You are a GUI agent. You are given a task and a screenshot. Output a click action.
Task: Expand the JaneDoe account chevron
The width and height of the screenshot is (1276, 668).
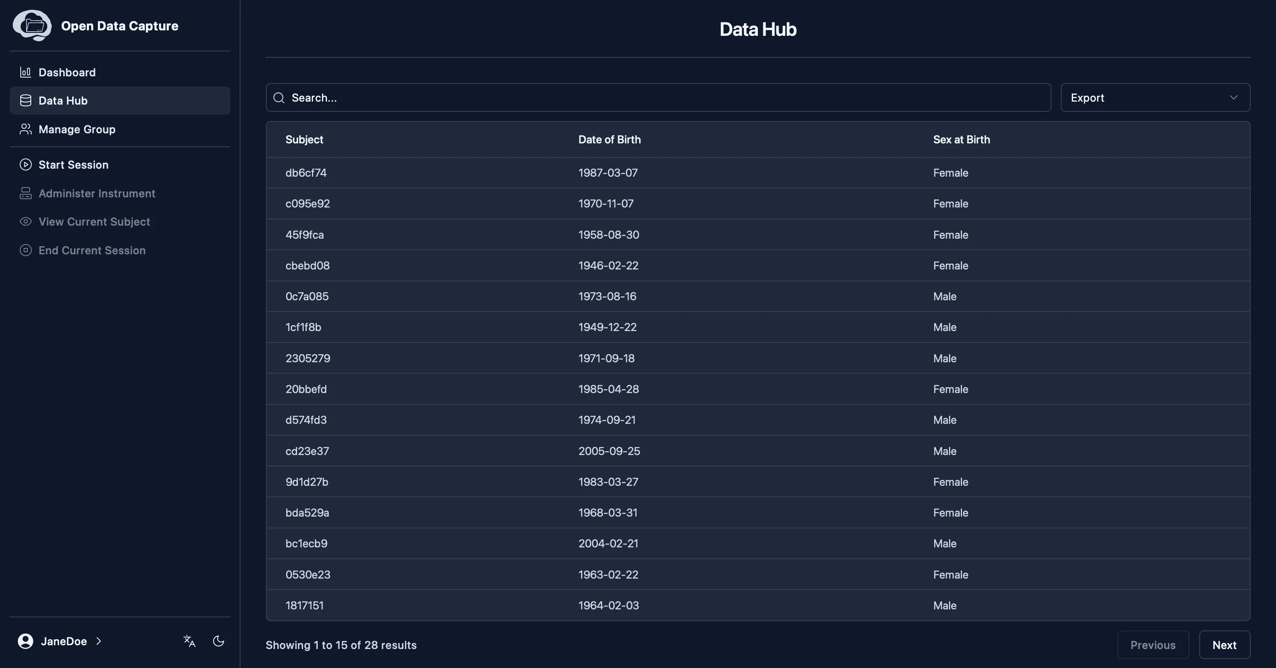click(99, 641)
